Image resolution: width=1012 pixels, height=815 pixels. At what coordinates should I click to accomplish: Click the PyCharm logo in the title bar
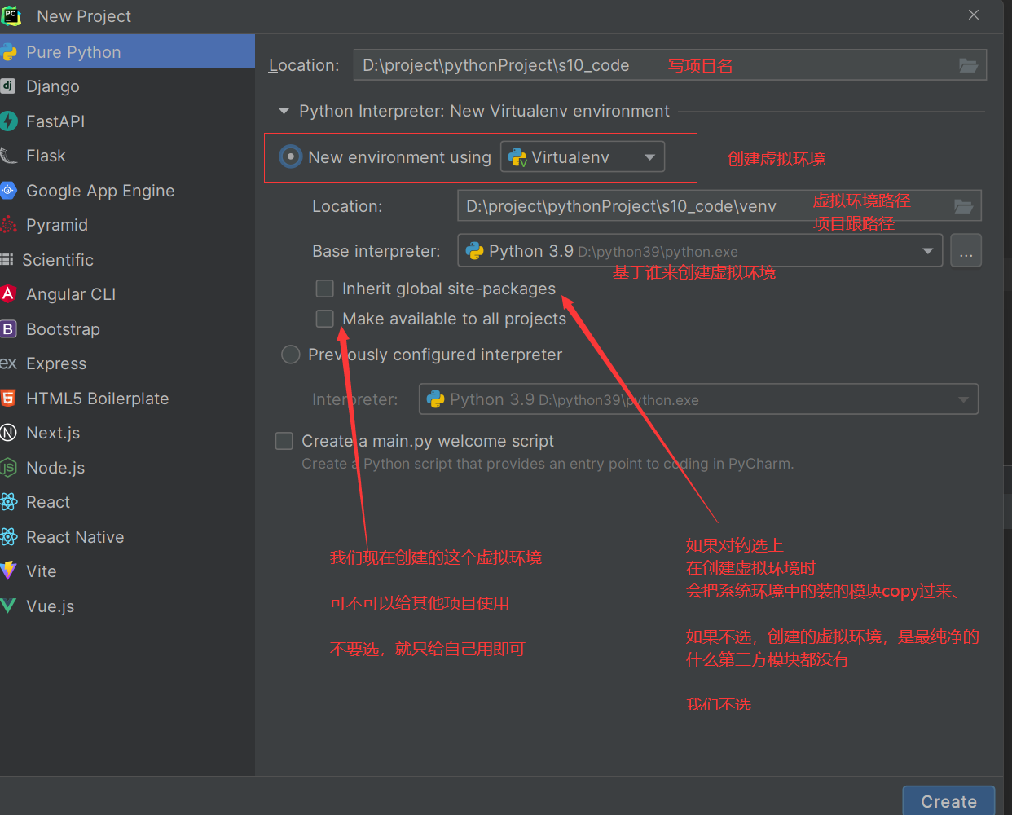(11, 15)
